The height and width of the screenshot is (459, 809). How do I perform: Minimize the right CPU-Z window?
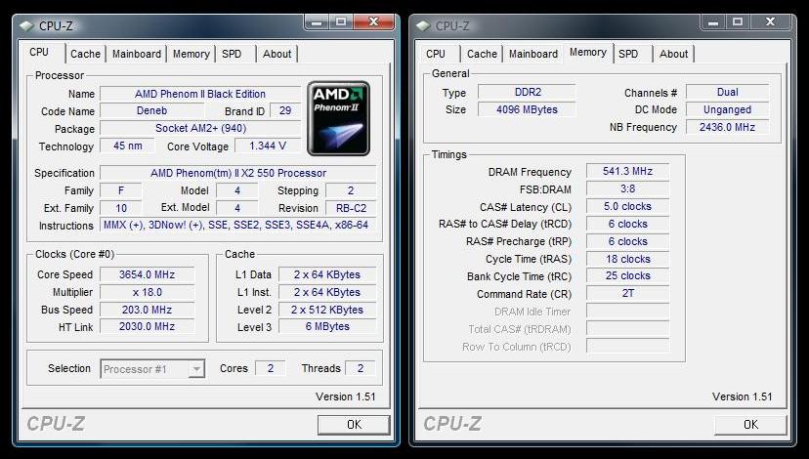click(x=713, y=22)
